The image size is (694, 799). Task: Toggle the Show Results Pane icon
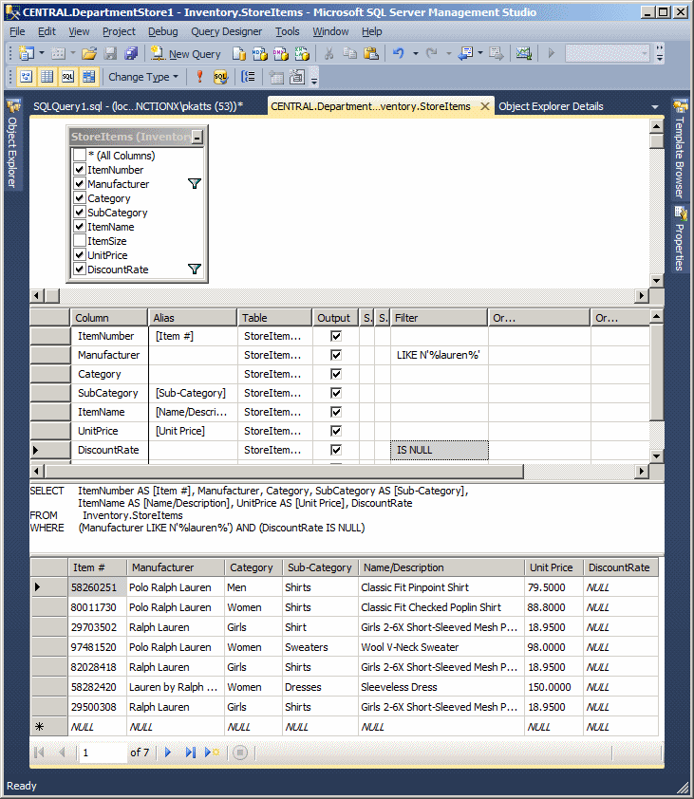point(88,77)
